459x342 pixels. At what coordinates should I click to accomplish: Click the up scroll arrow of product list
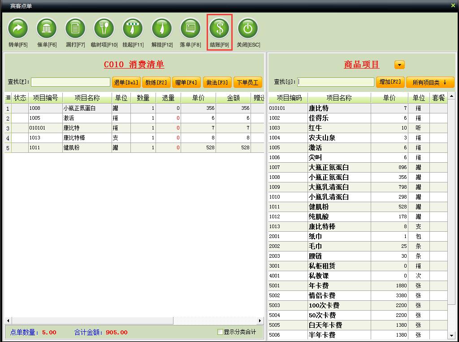[x=452, y=96]
